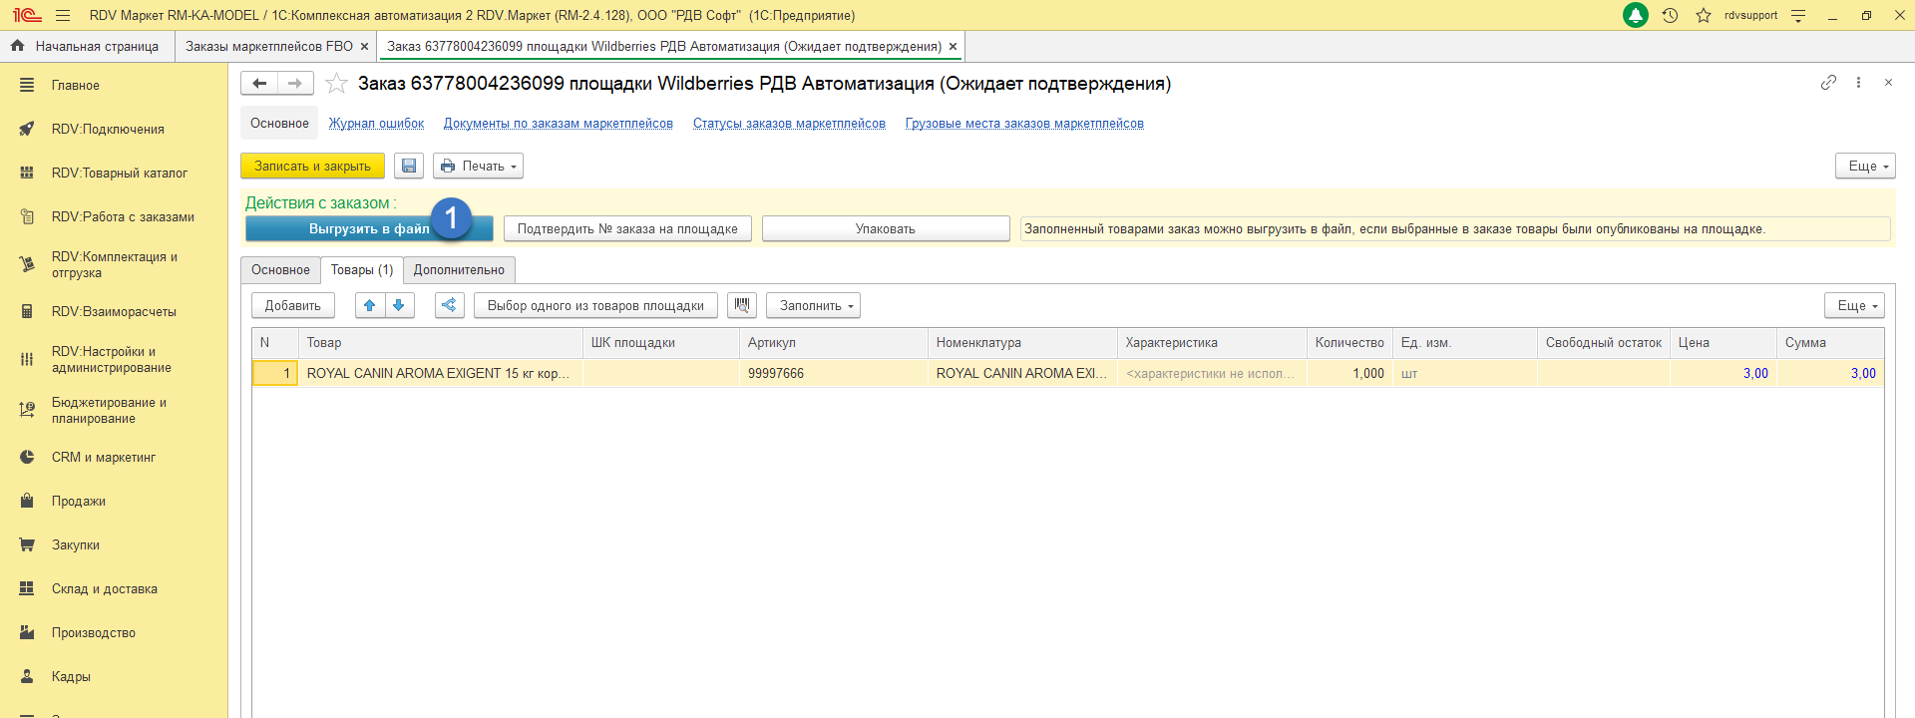
Task: Expand the Печать dropdown
Action: click(479, 166)
